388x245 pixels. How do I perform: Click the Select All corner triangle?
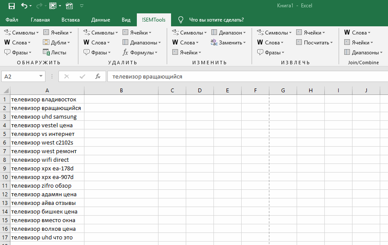pyautogui.click(x=5, y=90)
